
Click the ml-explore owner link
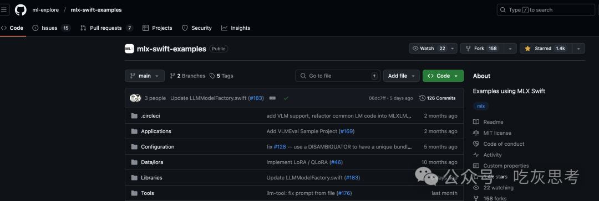[45, 10]
